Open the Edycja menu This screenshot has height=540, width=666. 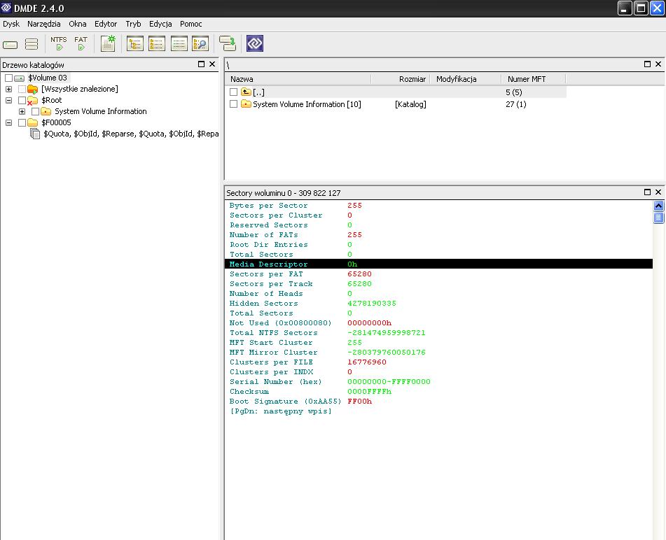click(160, 24)
